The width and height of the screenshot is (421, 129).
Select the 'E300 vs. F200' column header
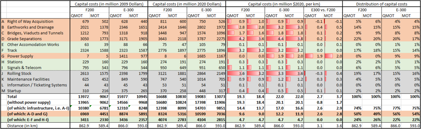pyautogui.click(x=323, y=10)
